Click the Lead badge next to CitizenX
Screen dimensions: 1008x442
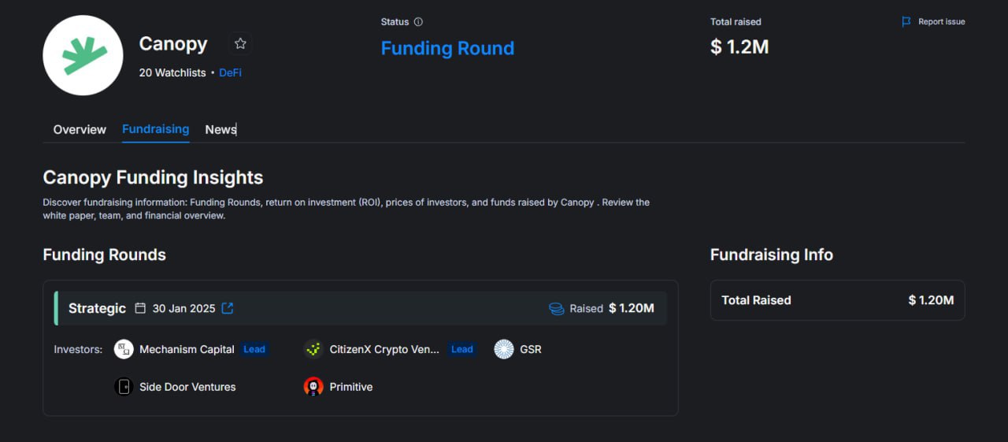[x=462, y=349]
